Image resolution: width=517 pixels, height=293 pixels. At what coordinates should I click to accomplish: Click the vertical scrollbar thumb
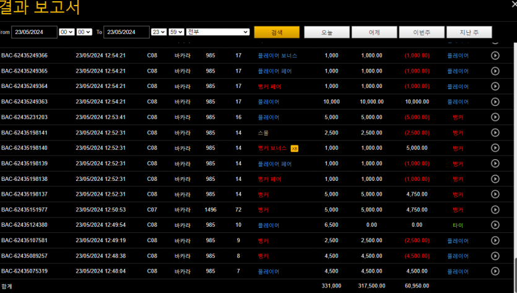click(x=515, y=274)
